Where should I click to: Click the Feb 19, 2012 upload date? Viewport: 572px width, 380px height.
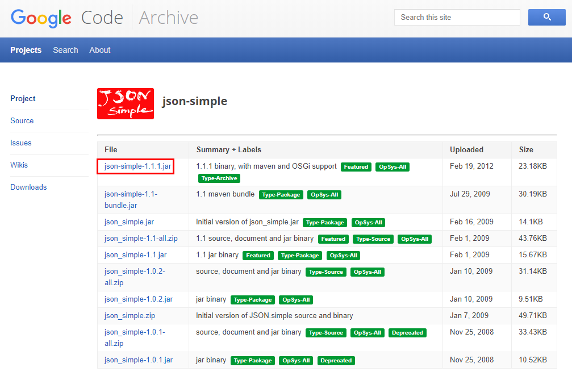pyautogui.click(x=471, y=166)
